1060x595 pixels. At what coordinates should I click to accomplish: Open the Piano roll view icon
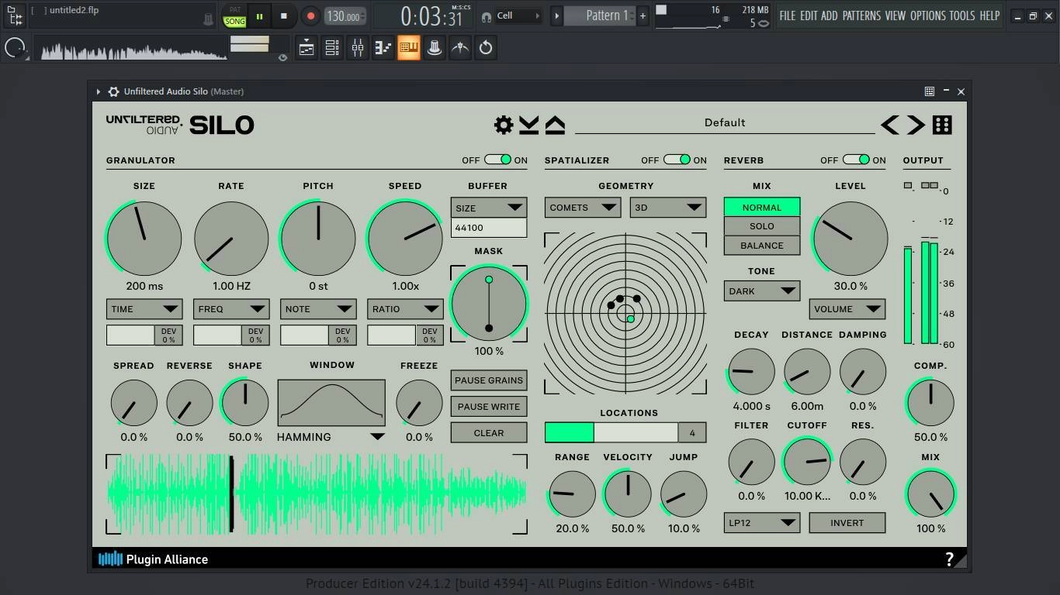tap(383, 48)
